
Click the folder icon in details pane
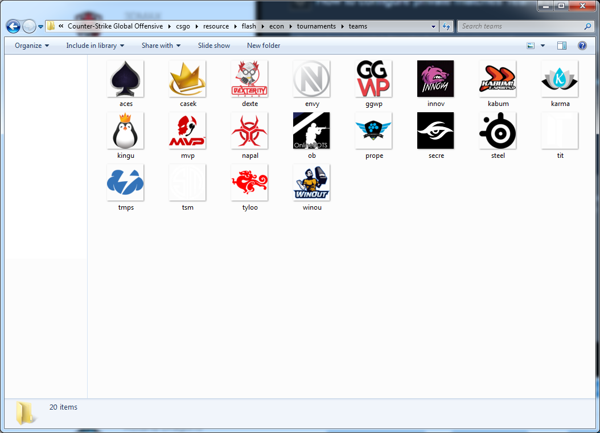(26, 414)
